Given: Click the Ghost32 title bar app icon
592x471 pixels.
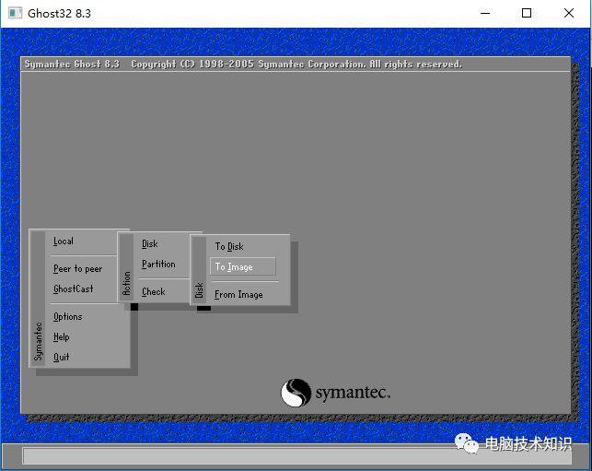Looking at the screenshot, I should [x=16, y=13].
